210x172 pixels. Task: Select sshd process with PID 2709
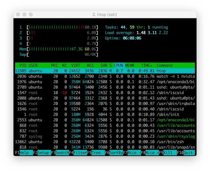105,87
